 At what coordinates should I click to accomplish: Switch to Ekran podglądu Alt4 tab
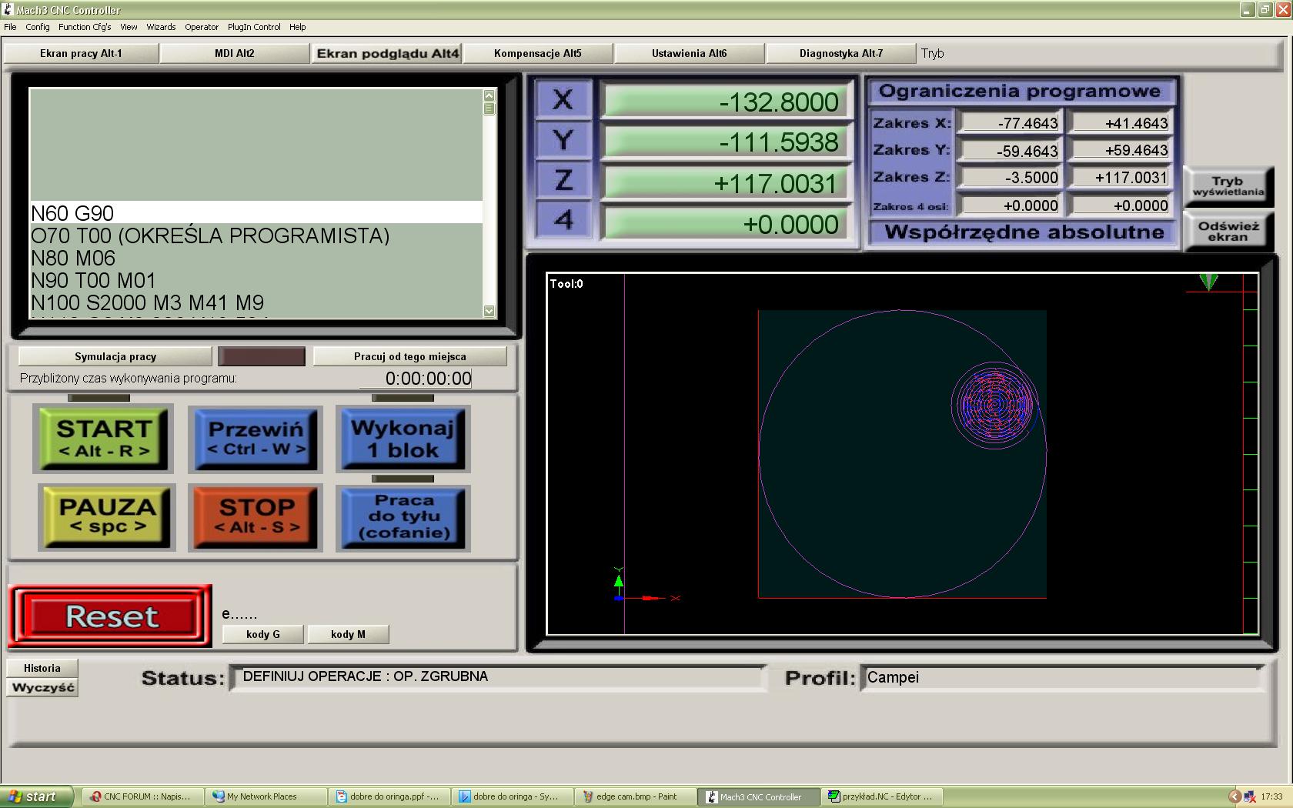(x=387, y=53)
